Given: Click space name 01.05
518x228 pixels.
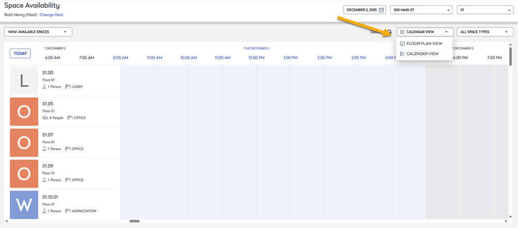Looking at the screenshot, I should [48, 104].
